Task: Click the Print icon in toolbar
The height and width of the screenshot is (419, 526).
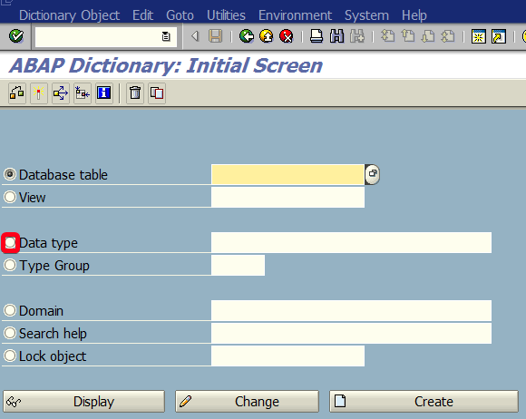Action: click(x=316, y=36)
